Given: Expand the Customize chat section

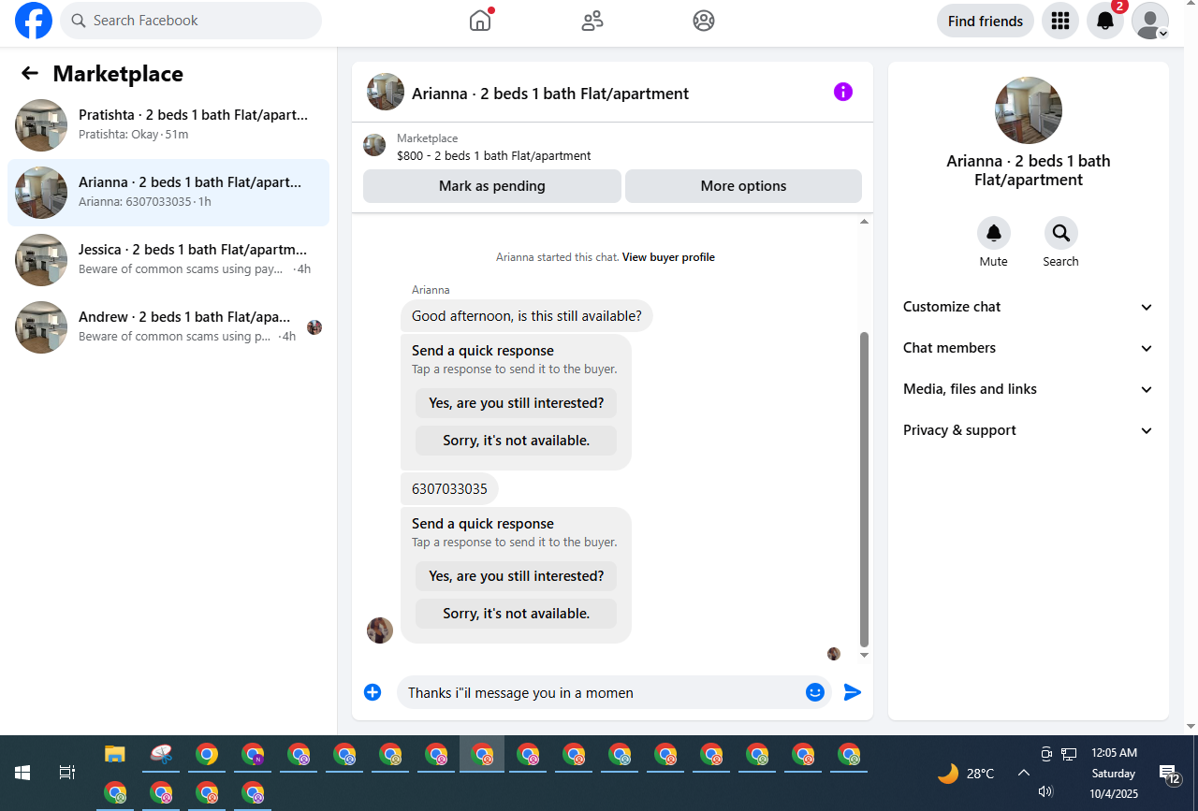Looking at the screenshot, I should coord(1029,307).
